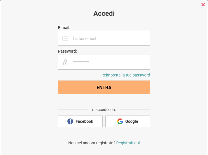Click the Facebook logo icon
The width and height of the screenshot is (208, 155).
click(70, 121)
